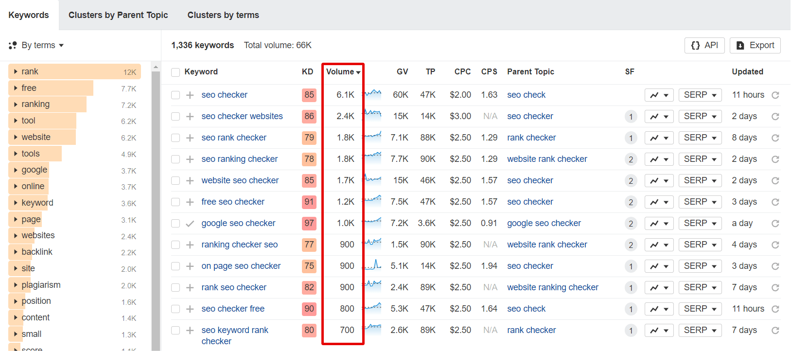View volume trend chart for 'website seo checker'
This screenshot has width=791, height=351.
pyautogui.click(x=373, y=179)
